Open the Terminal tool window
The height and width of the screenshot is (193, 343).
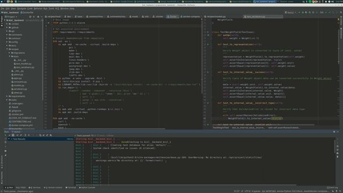point(71,188)
